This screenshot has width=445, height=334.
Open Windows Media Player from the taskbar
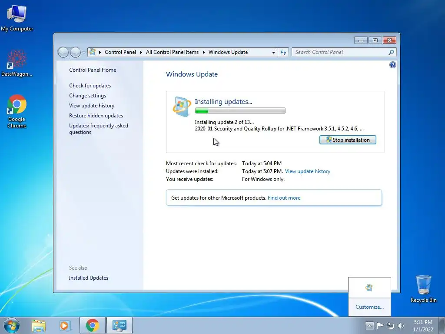[x=65, y=326]
